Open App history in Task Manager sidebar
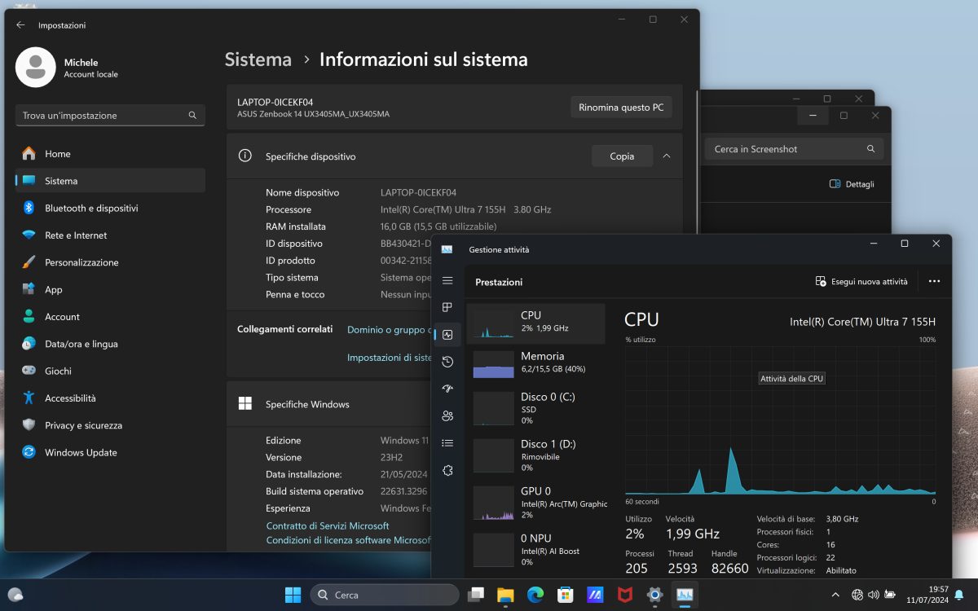The width and height of the screenshot is (978, 611). (x=447, y=362)
